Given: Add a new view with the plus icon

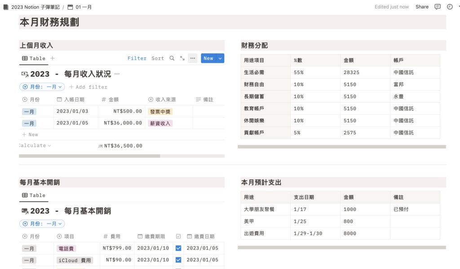Looking at the screenshot, I should click(x=53, y=58).
